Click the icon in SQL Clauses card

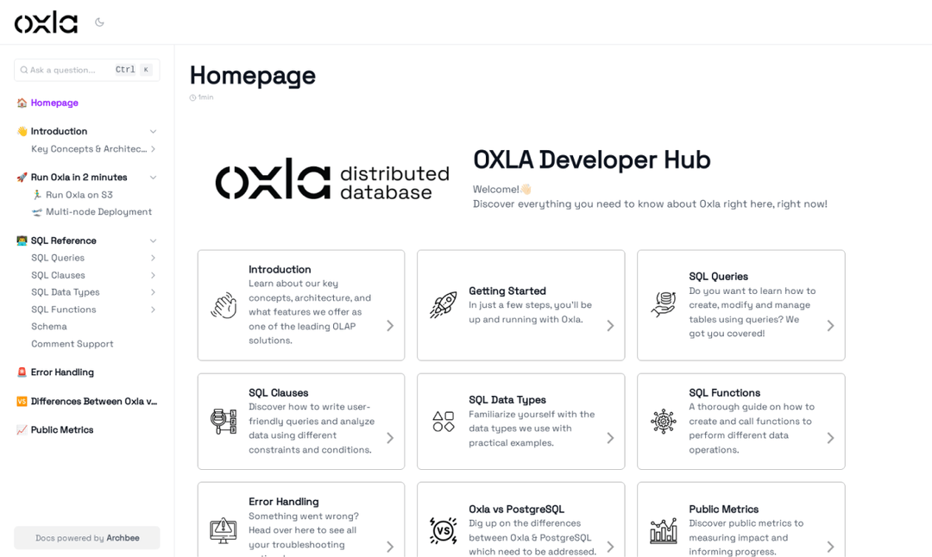[x=224, y=421]
